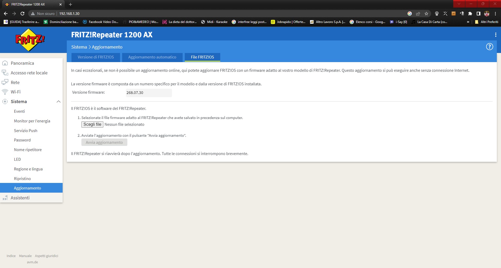Open Domiciliazione ba... bookmark
The image size is (501, 268).
[61, 22]
